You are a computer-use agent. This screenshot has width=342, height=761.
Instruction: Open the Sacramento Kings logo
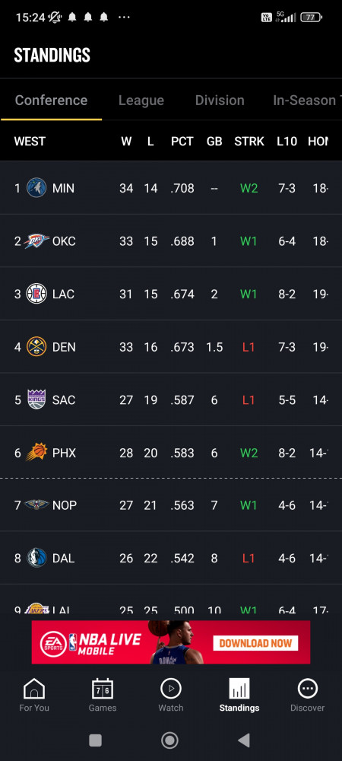(x=36, y=400)
